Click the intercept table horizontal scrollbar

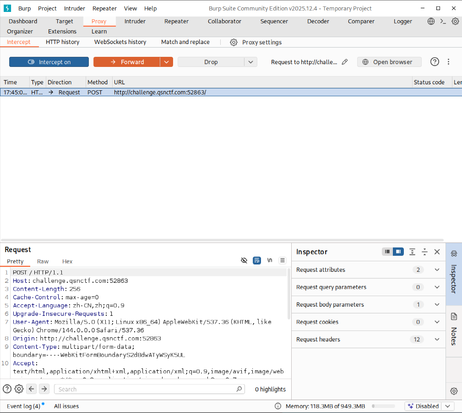pyautogui.click(x=222, y=240)
